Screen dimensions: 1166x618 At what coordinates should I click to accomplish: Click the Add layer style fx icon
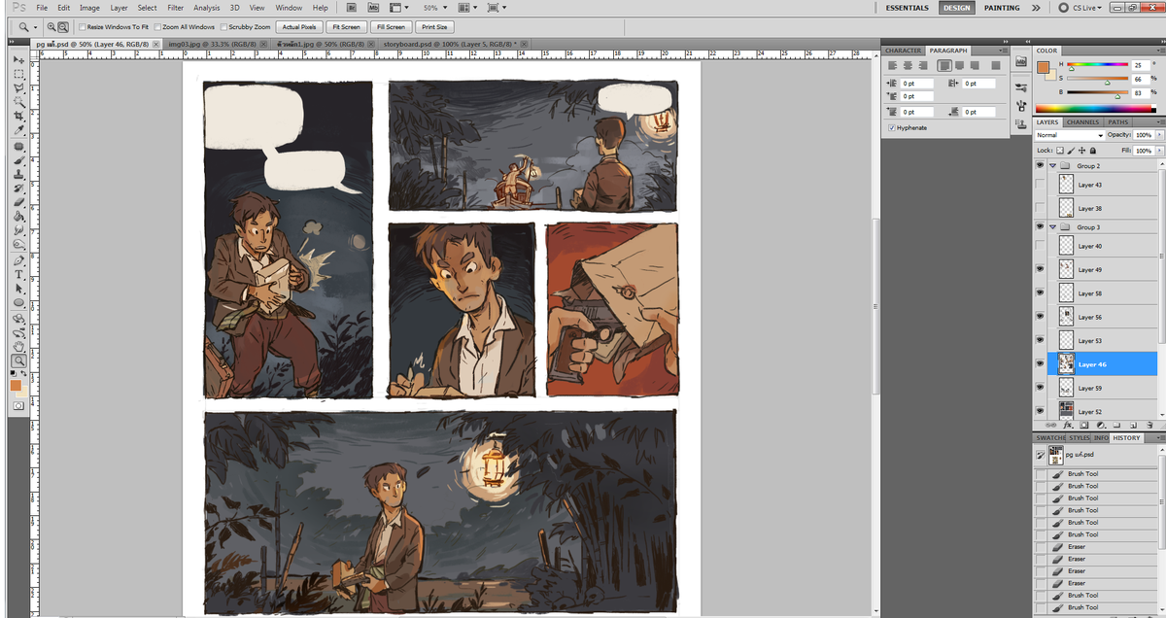pos(1069,426)
